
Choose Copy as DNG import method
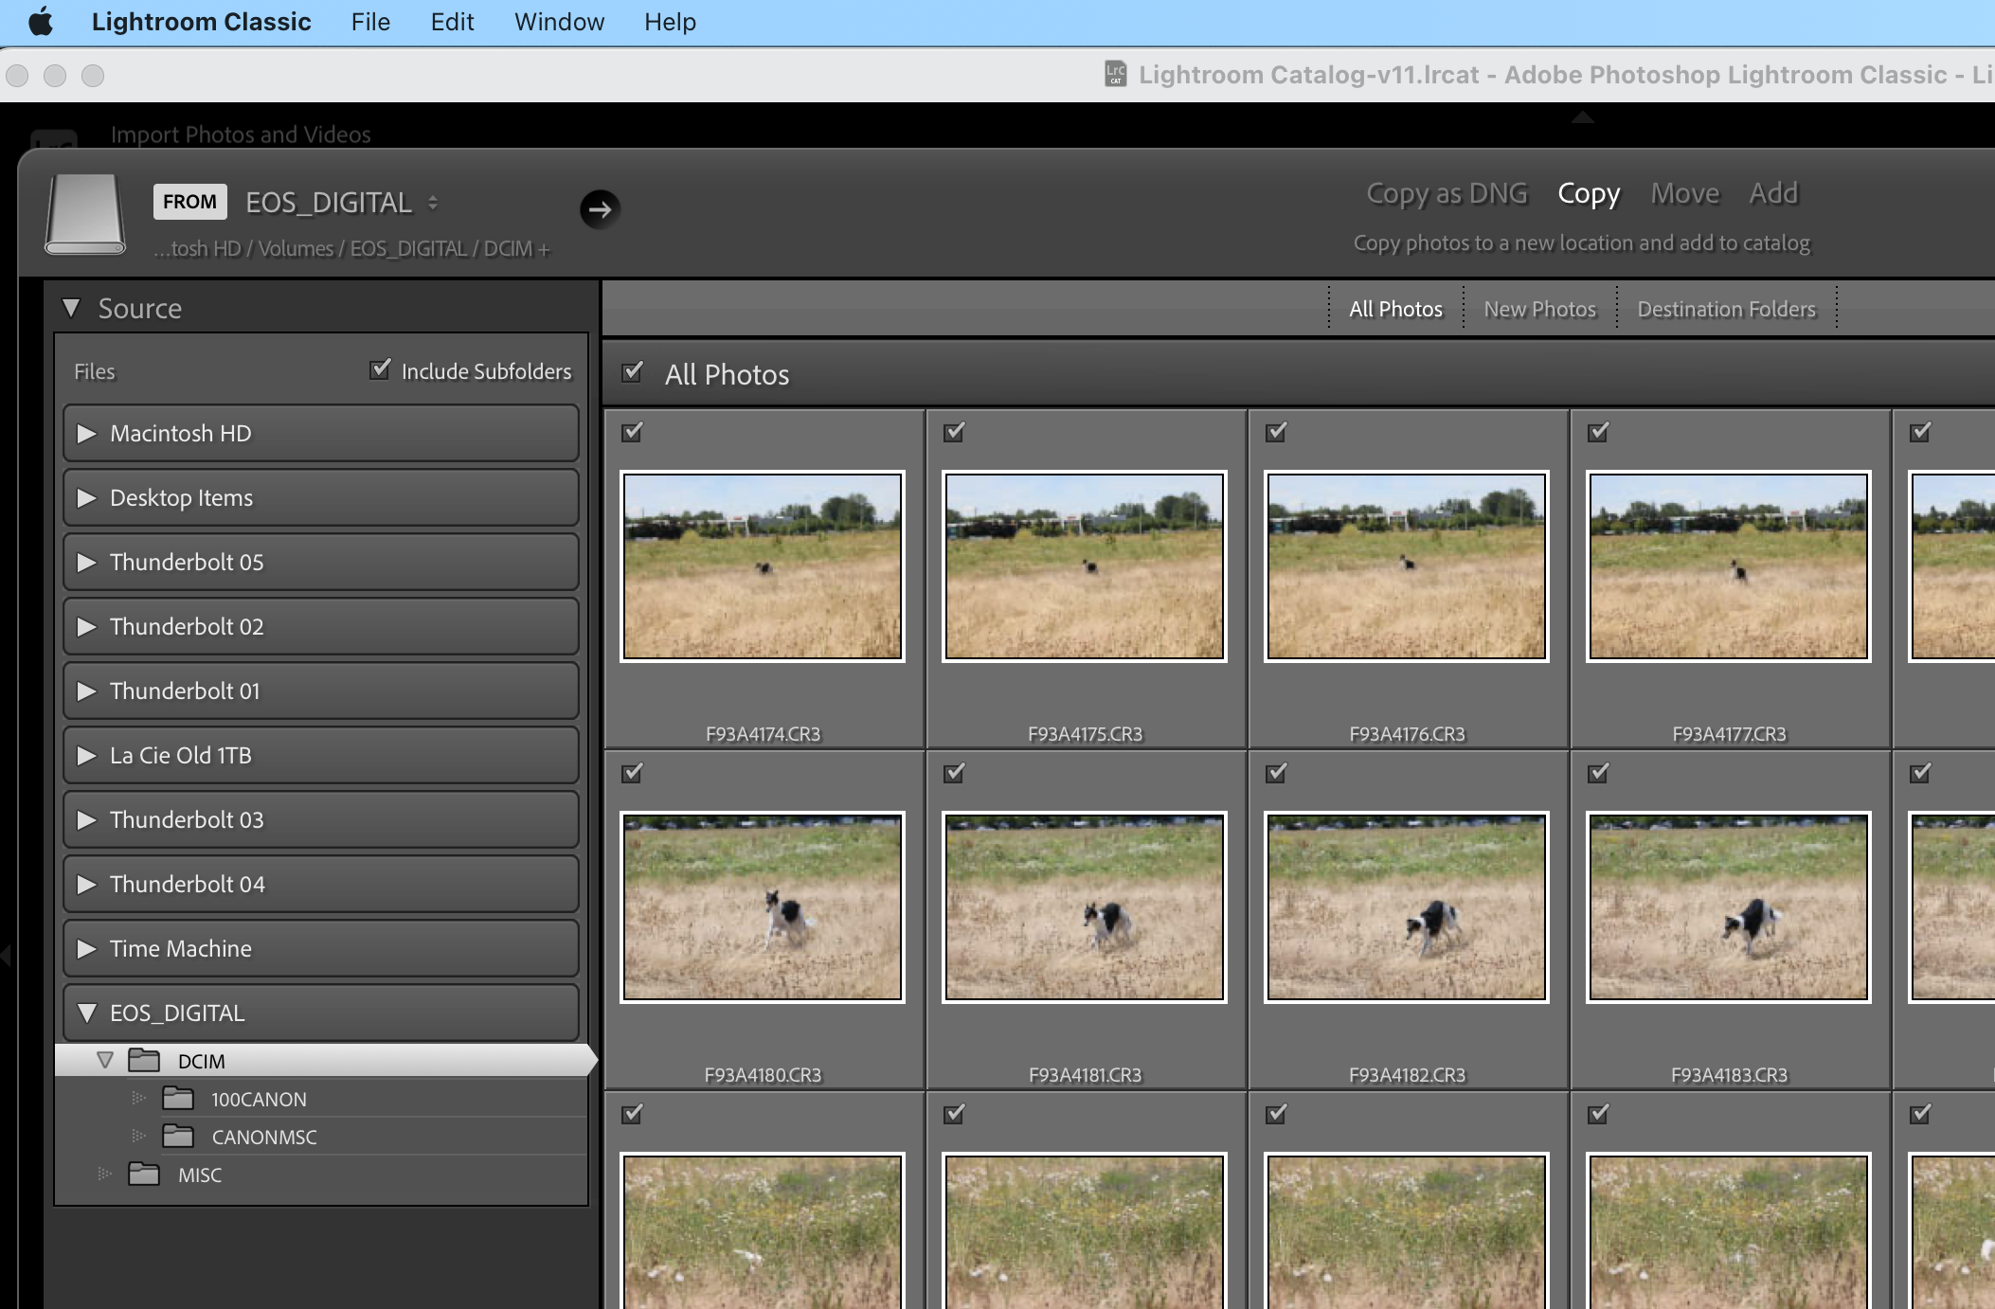click(1446, 193)
